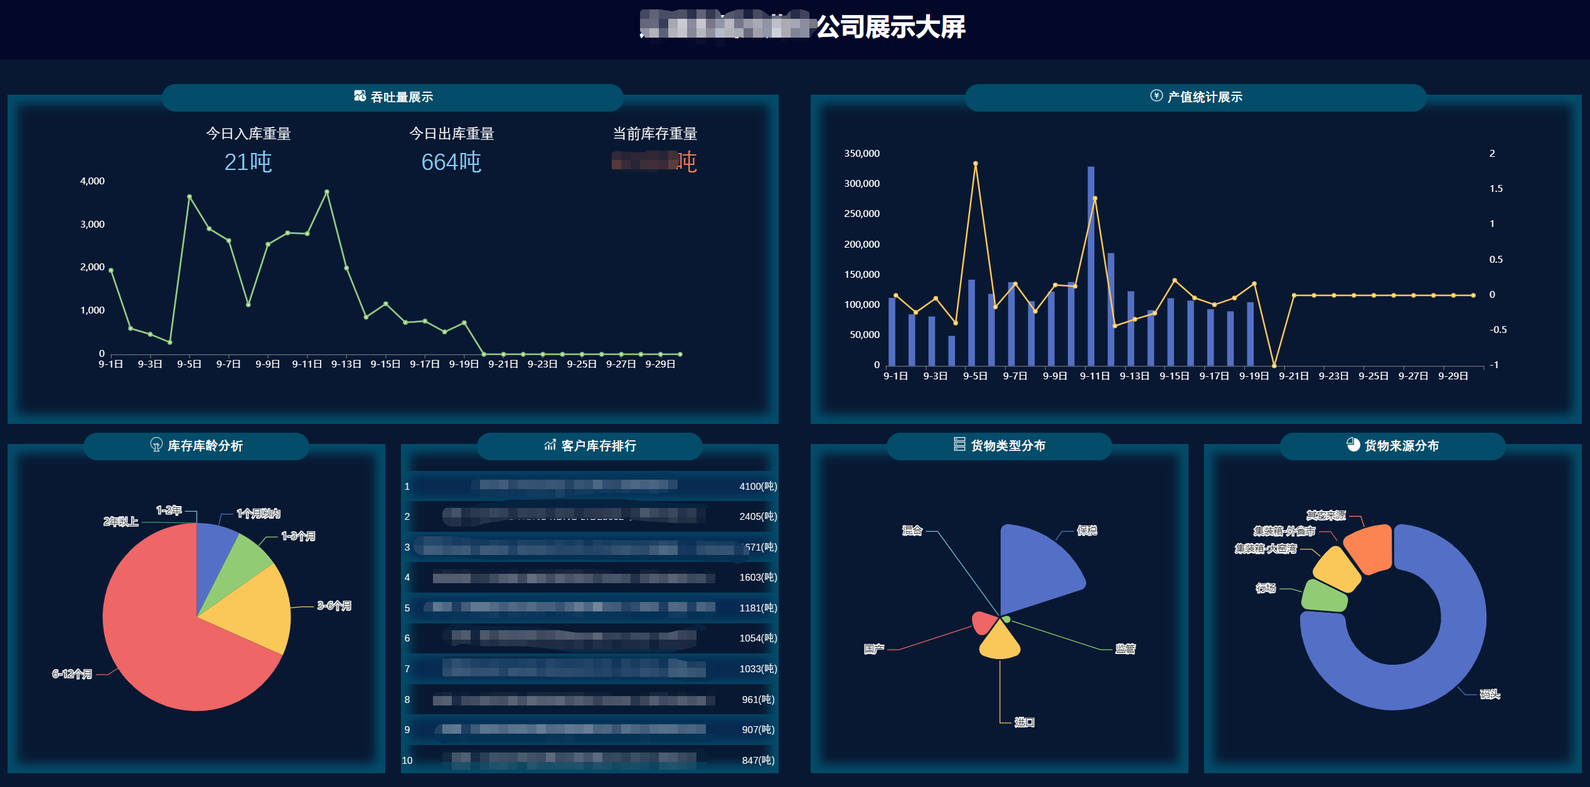Click the 9-11日 x-axis label in throughput chart

click(x=307, y=364)
